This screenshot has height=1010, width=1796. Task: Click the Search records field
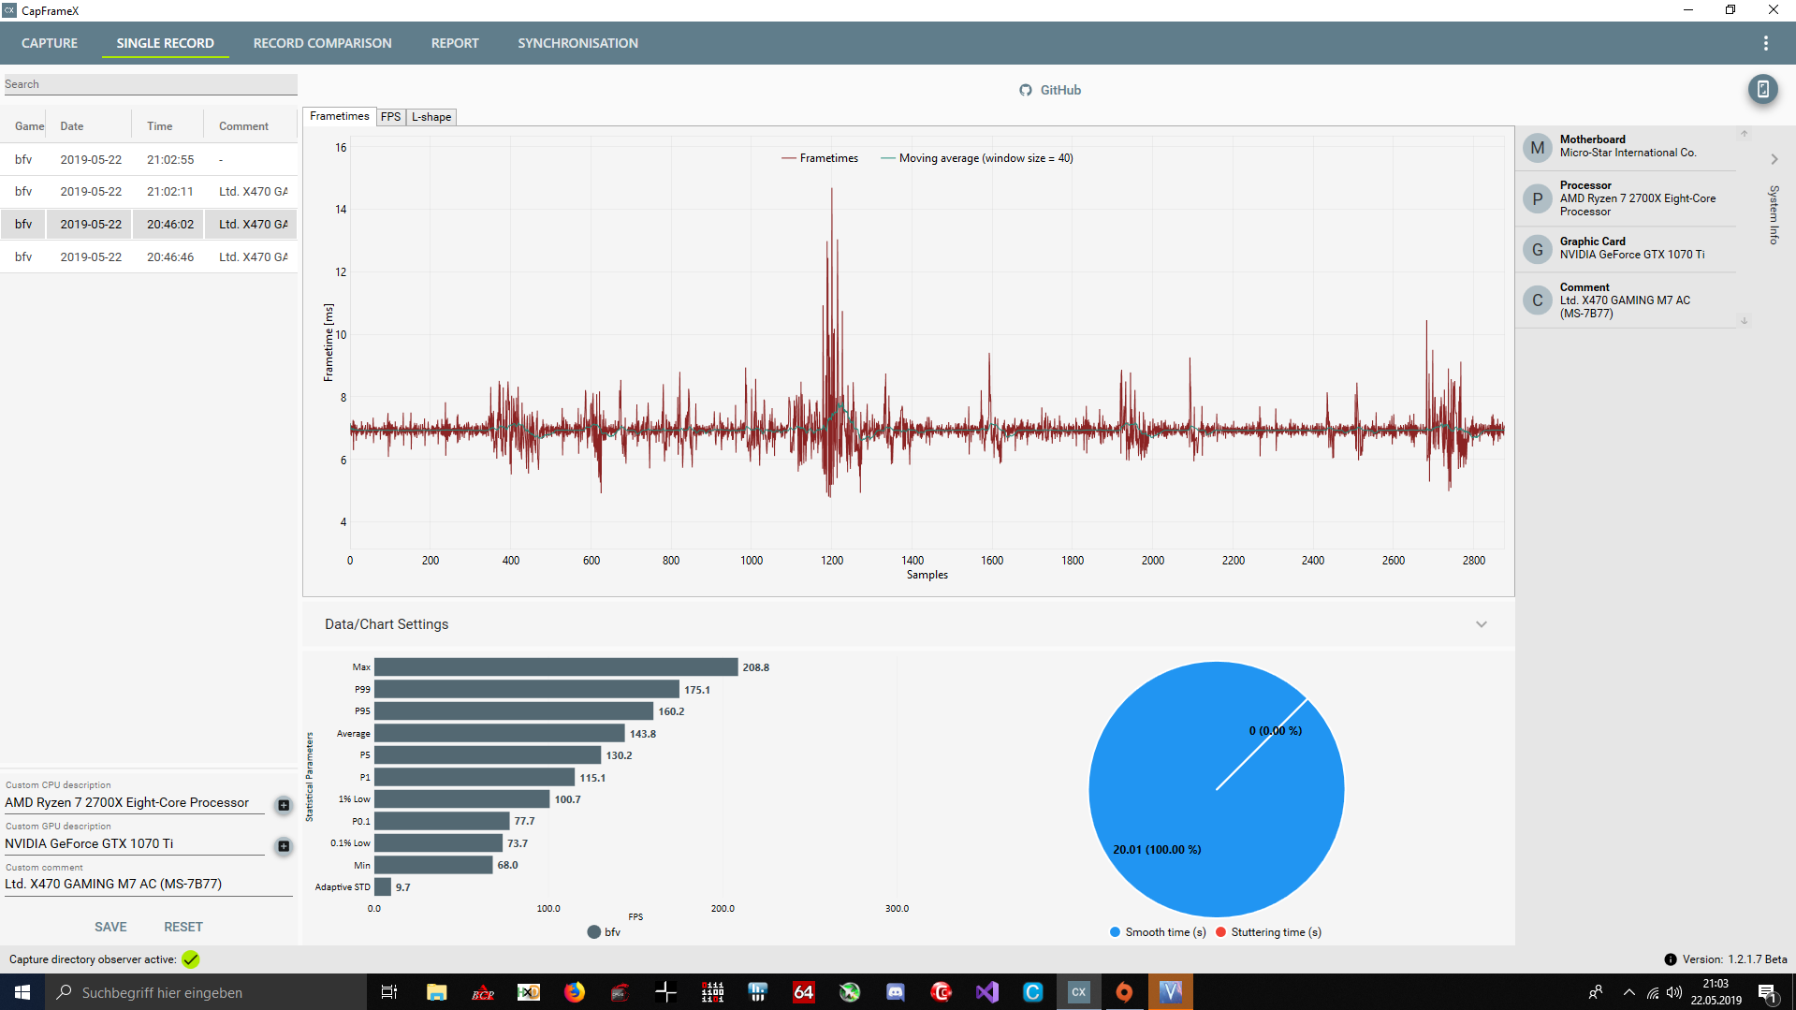point(150,84)
